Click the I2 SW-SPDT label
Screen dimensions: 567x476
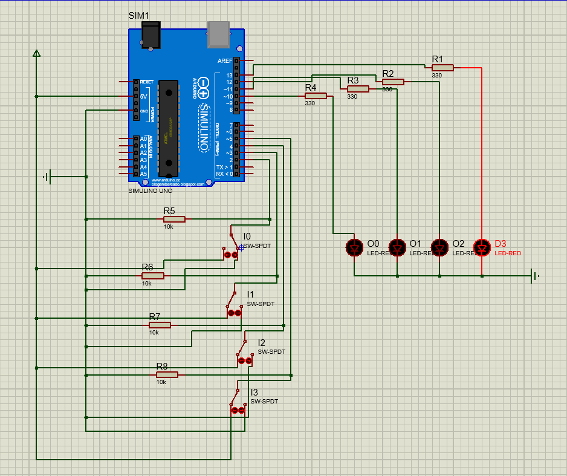tap(271, 351)
